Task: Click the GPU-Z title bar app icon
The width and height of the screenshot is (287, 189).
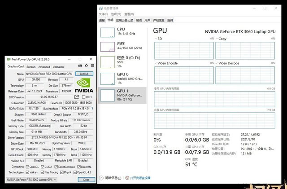Action: tap(9, 59)
